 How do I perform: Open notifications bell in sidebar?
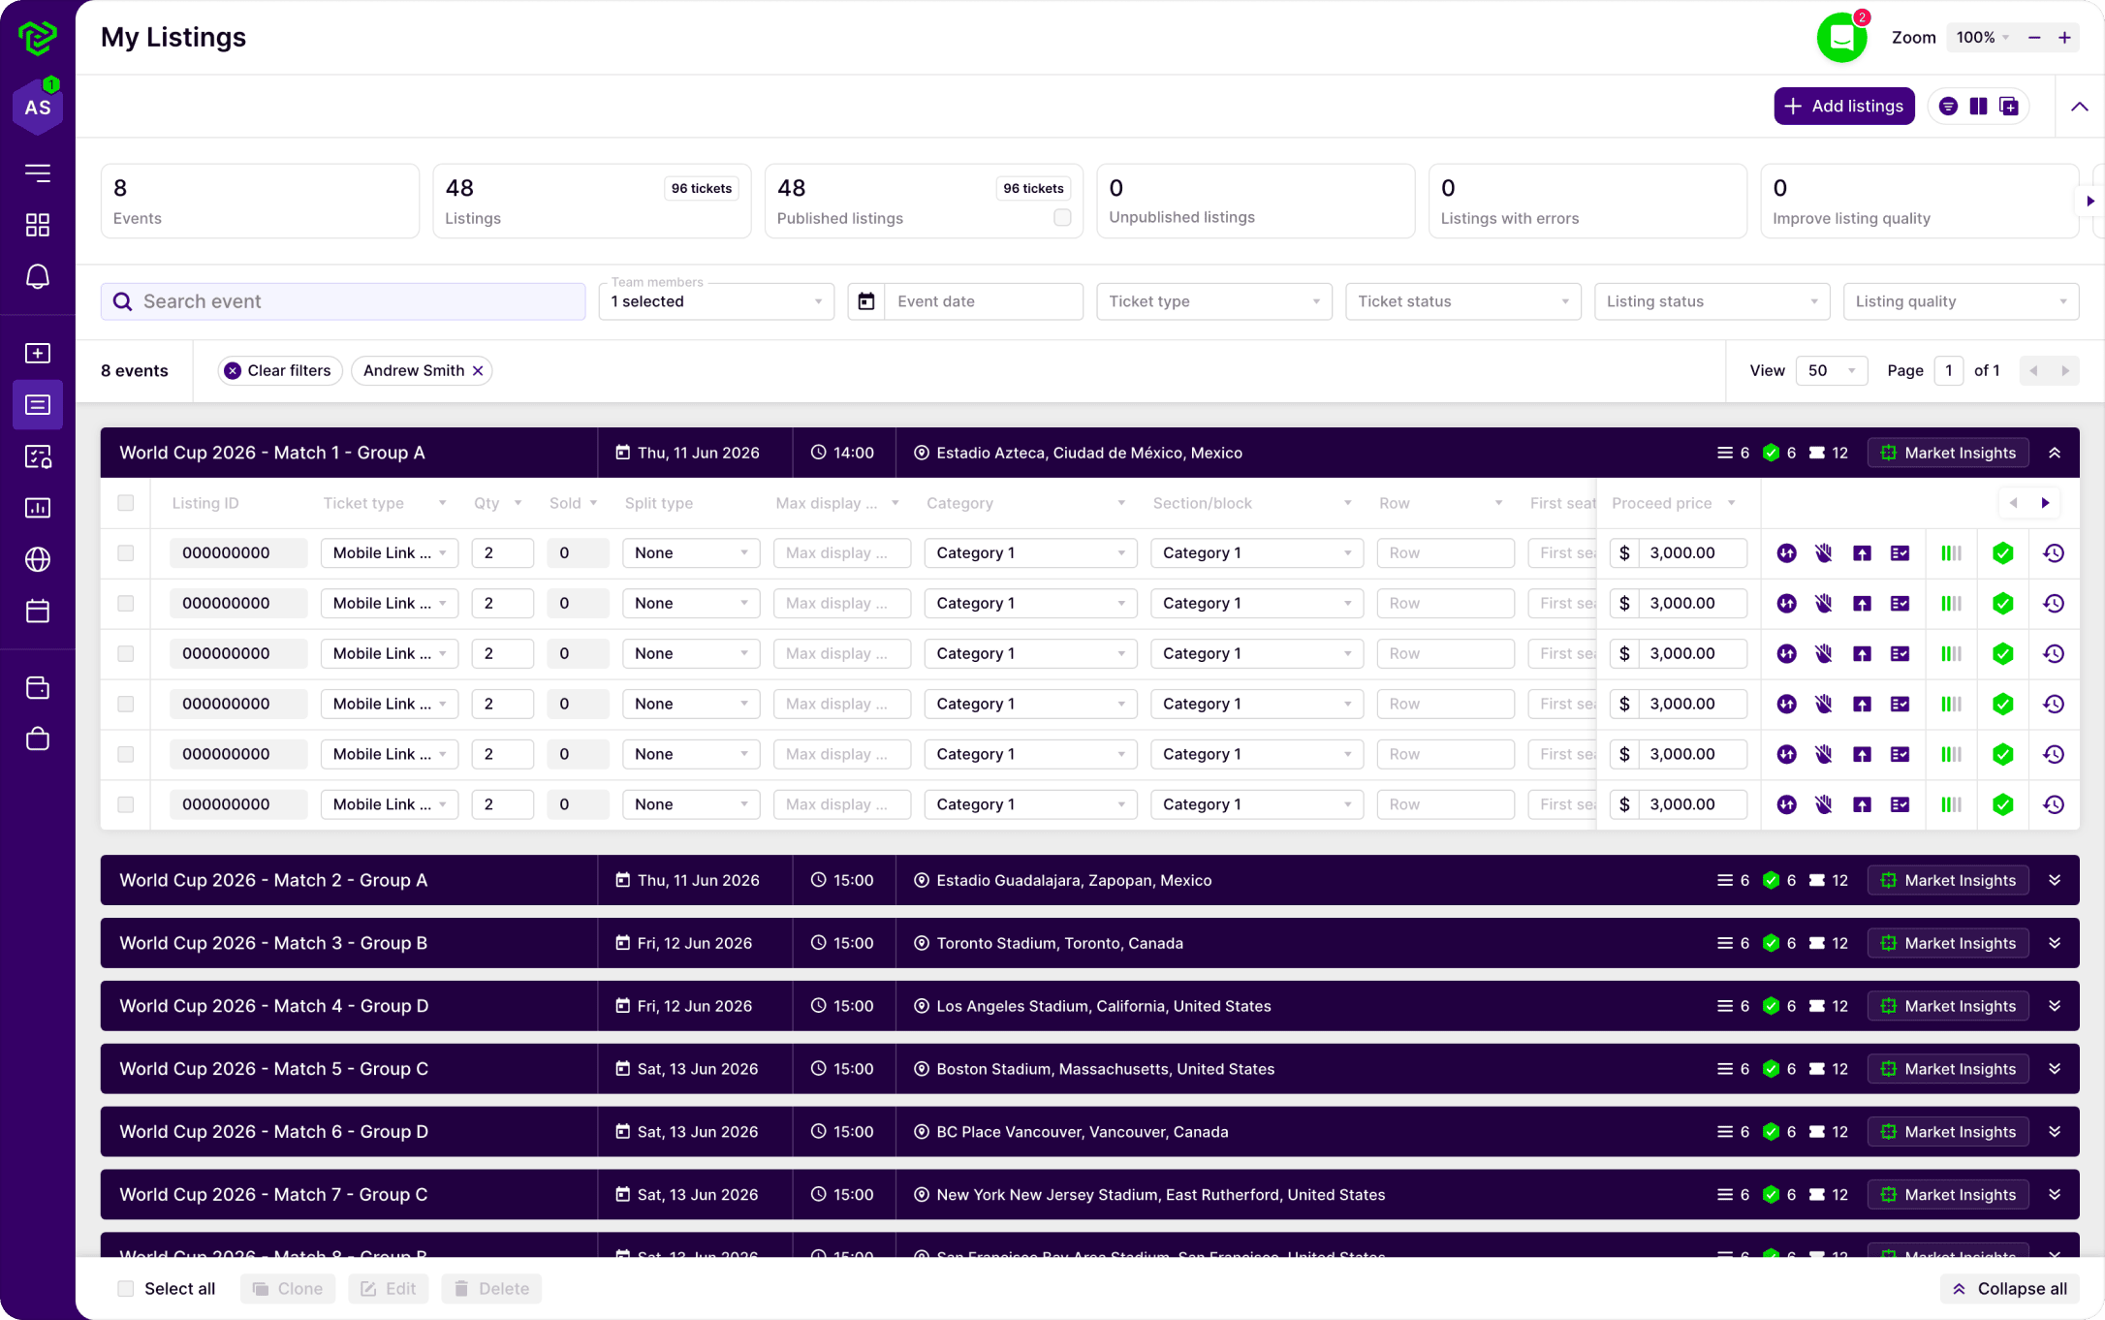(38, 277)
